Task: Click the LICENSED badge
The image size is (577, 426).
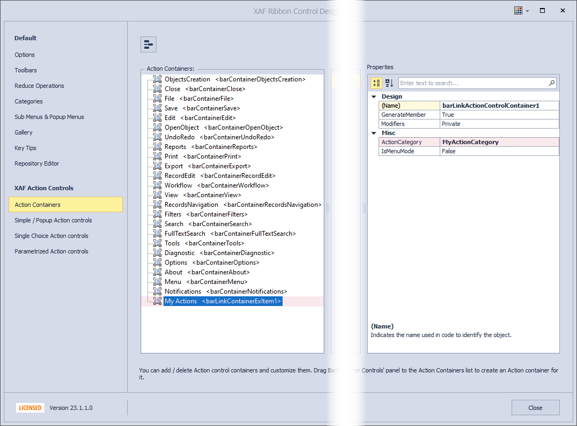Action: pos(30,408)
